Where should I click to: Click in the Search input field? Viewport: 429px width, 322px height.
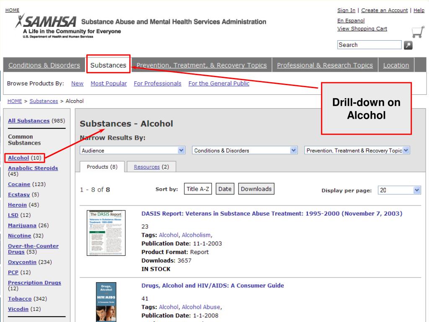(370, 44)
